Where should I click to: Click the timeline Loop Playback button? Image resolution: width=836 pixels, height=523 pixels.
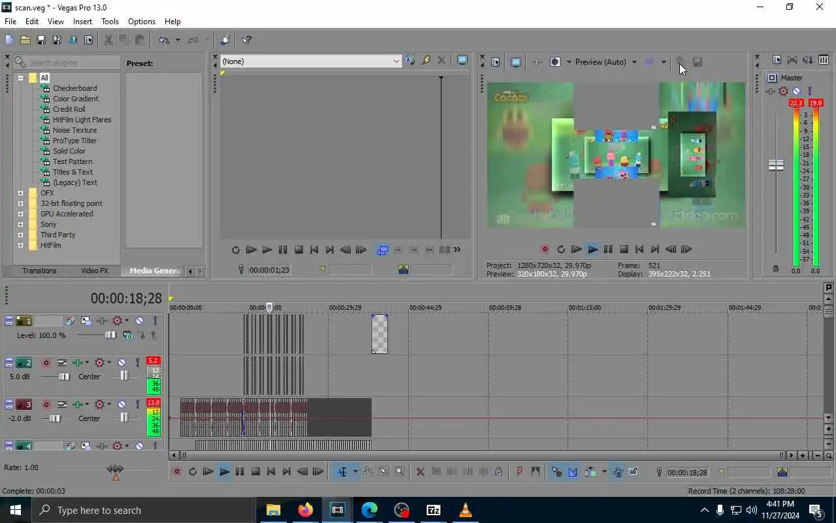[x=193, y=471]
